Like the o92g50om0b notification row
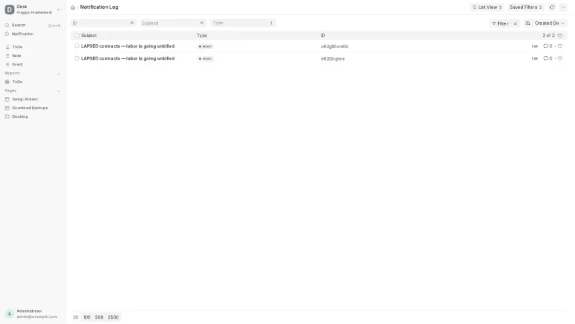Image resolution: width=575 pixels, height=324 pixels. [560, 46]
